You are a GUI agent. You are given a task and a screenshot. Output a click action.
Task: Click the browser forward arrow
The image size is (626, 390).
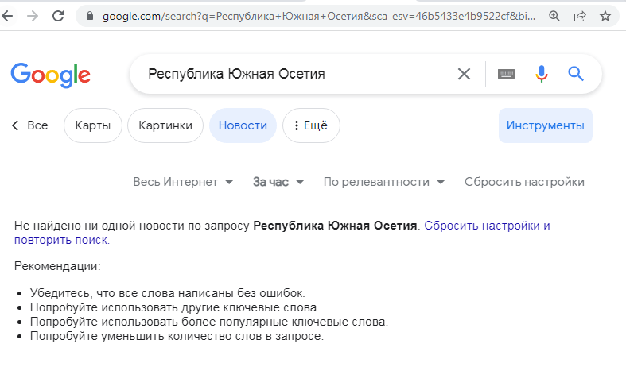tap(33, 16)
